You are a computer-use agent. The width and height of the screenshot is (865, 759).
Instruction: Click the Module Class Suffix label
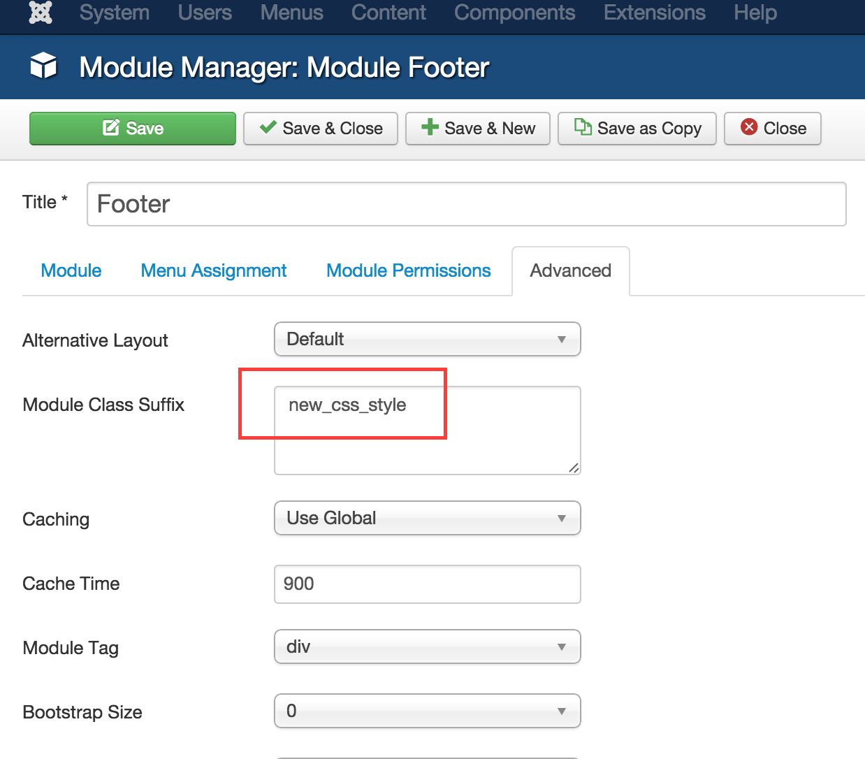click(103, 405)
